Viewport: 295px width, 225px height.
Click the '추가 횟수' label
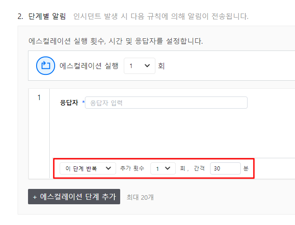tap(132, 169)
